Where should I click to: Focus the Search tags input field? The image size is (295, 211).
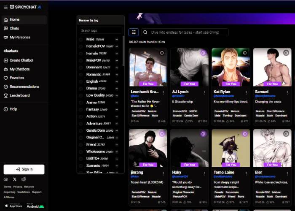(x=101, y=30)
